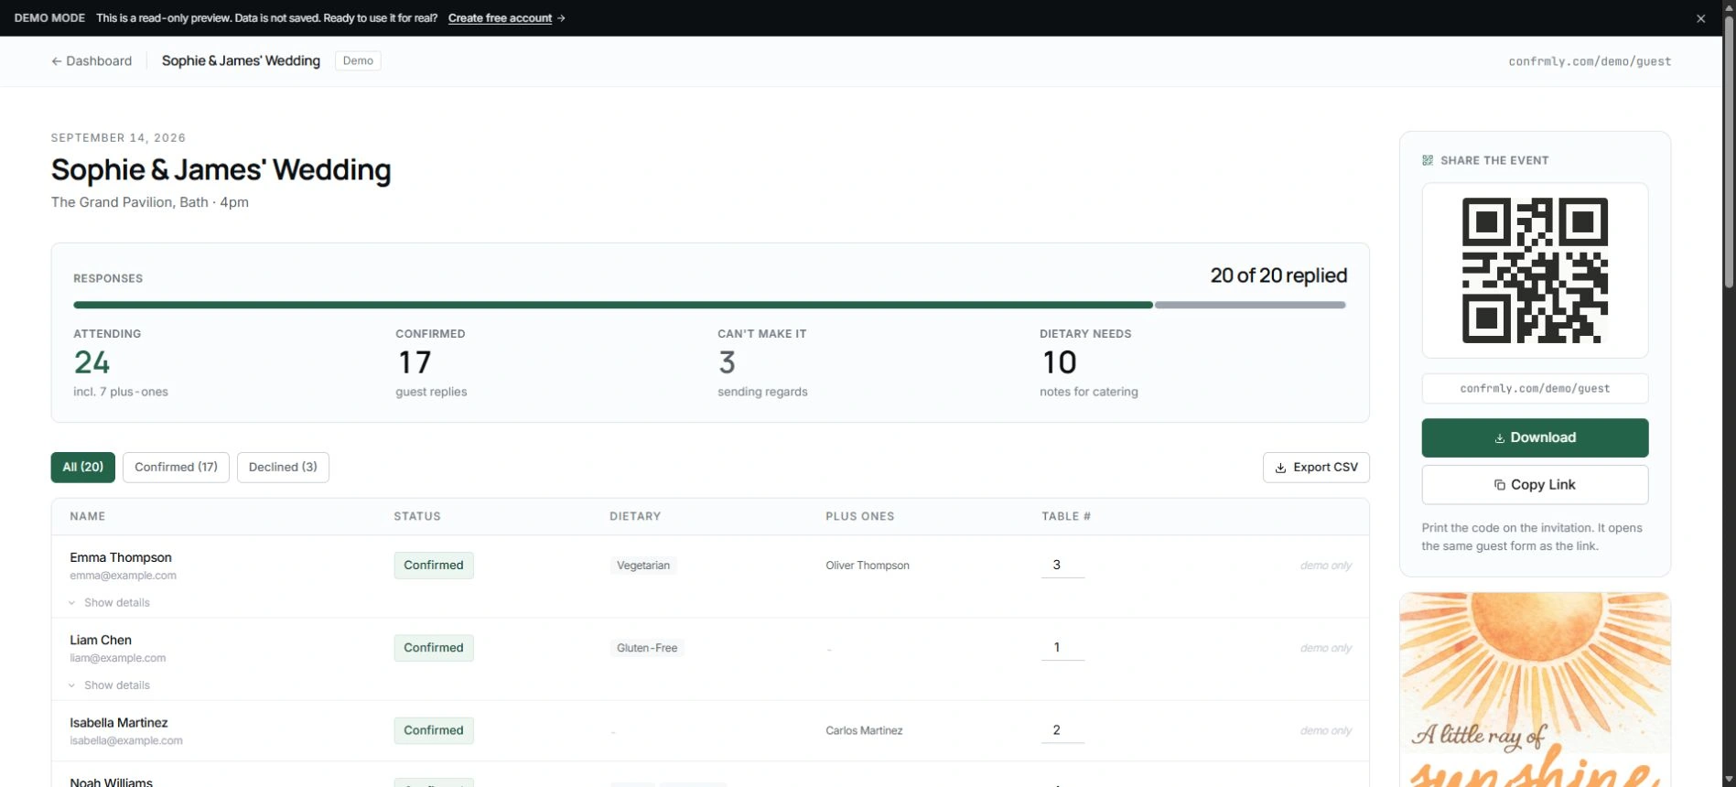1736x787 pixels.
Task: Click the Gluten-Free dietary tag
Action: point(647,648)
